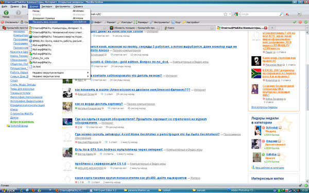The image size is (309, 193).
Task: Open the Разное toolbar dropdown
Action: point(110,22)
